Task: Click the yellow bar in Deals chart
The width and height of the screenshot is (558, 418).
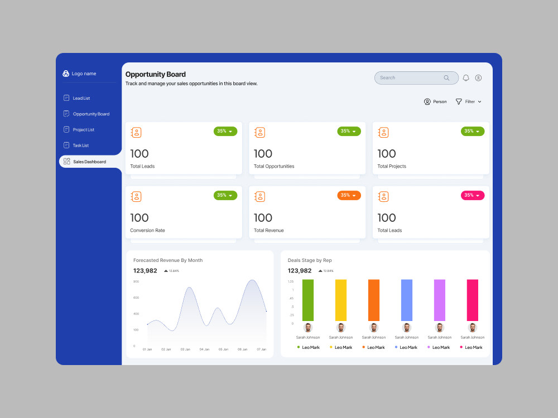Action: [x=341, y=300]
